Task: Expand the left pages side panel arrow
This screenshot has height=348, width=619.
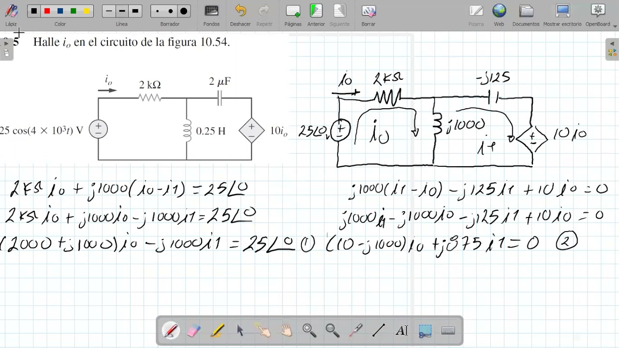Action: [6, 43]
